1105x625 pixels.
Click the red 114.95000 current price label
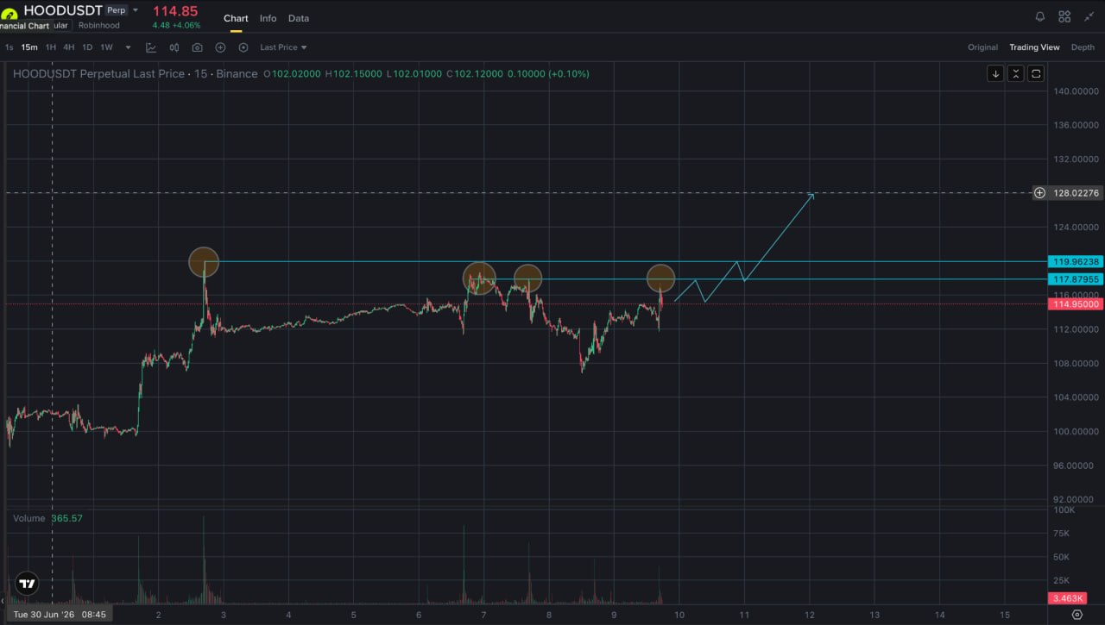click(1076, 304)
